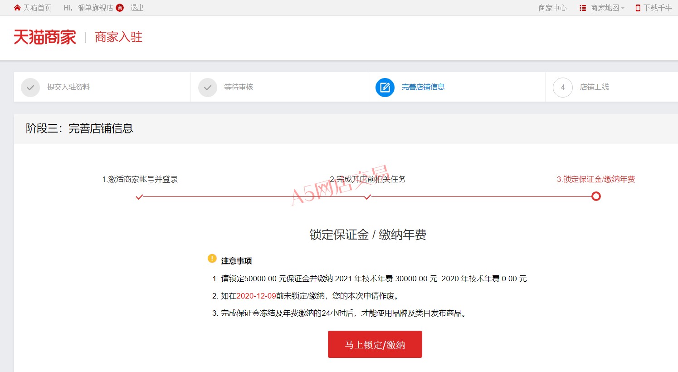Click the red checkmark under 完成开店前相关任务
The width and height of the screenshot is (678, 372).
point(368,197)
